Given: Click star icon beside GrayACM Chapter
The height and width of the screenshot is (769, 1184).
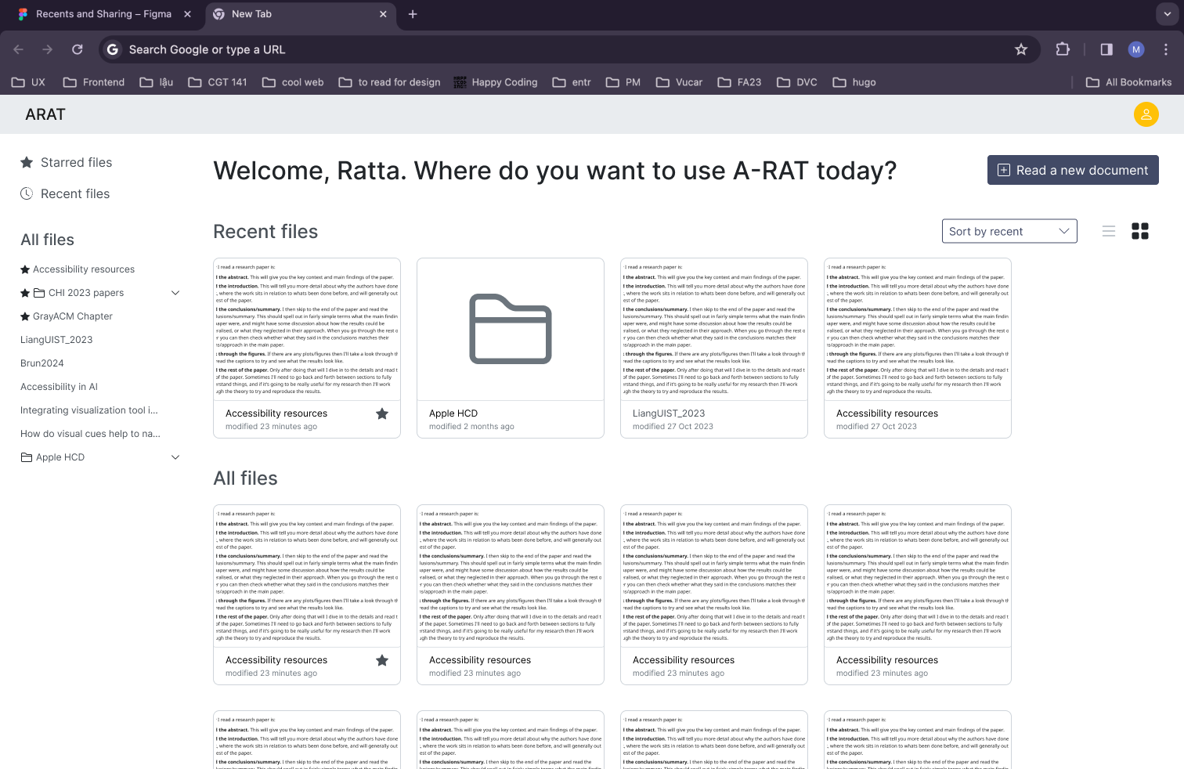Looking at the screenshot, I should click(25, 316).
